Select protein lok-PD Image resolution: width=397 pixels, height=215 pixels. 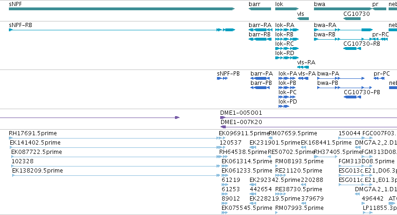click(x=284, y=106)
